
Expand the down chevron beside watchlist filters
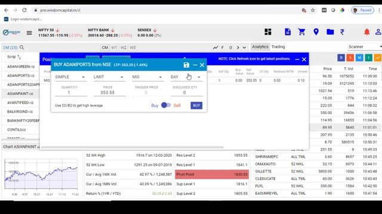(244, 48)
